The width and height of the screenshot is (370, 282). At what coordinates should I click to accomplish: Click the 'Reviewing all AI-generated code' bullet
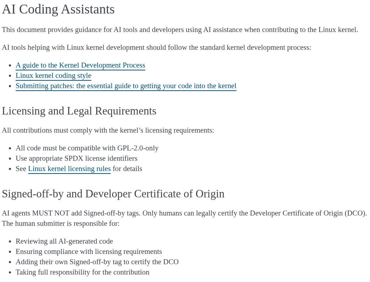[64, 241]
